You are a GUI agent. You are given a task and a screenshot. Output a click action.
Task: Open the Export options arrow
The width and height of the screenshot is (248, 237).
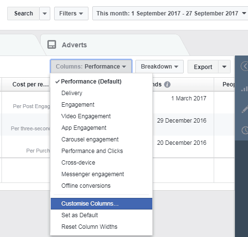coord(224,67)
